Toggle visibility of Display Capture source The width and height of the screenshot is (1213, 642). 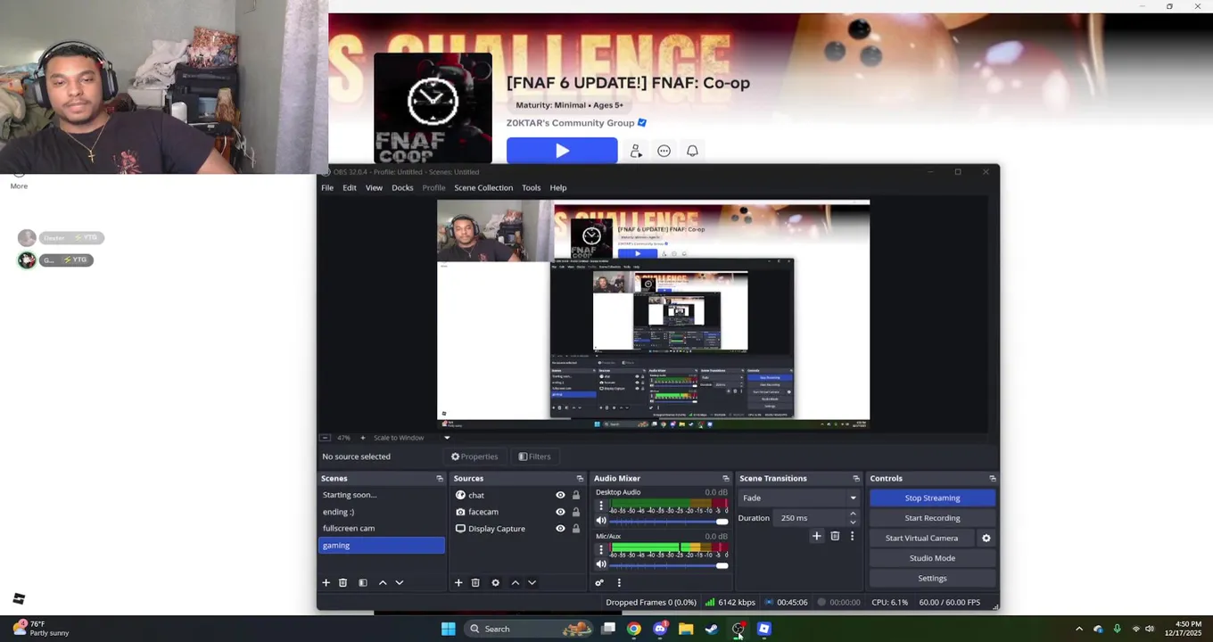pyautogui.click(x=560, y=529)
